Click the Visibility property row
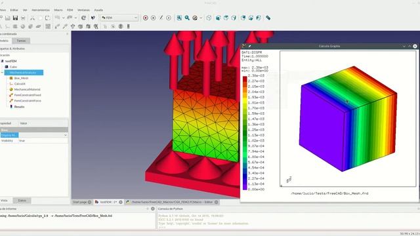 tap(34, 140)
